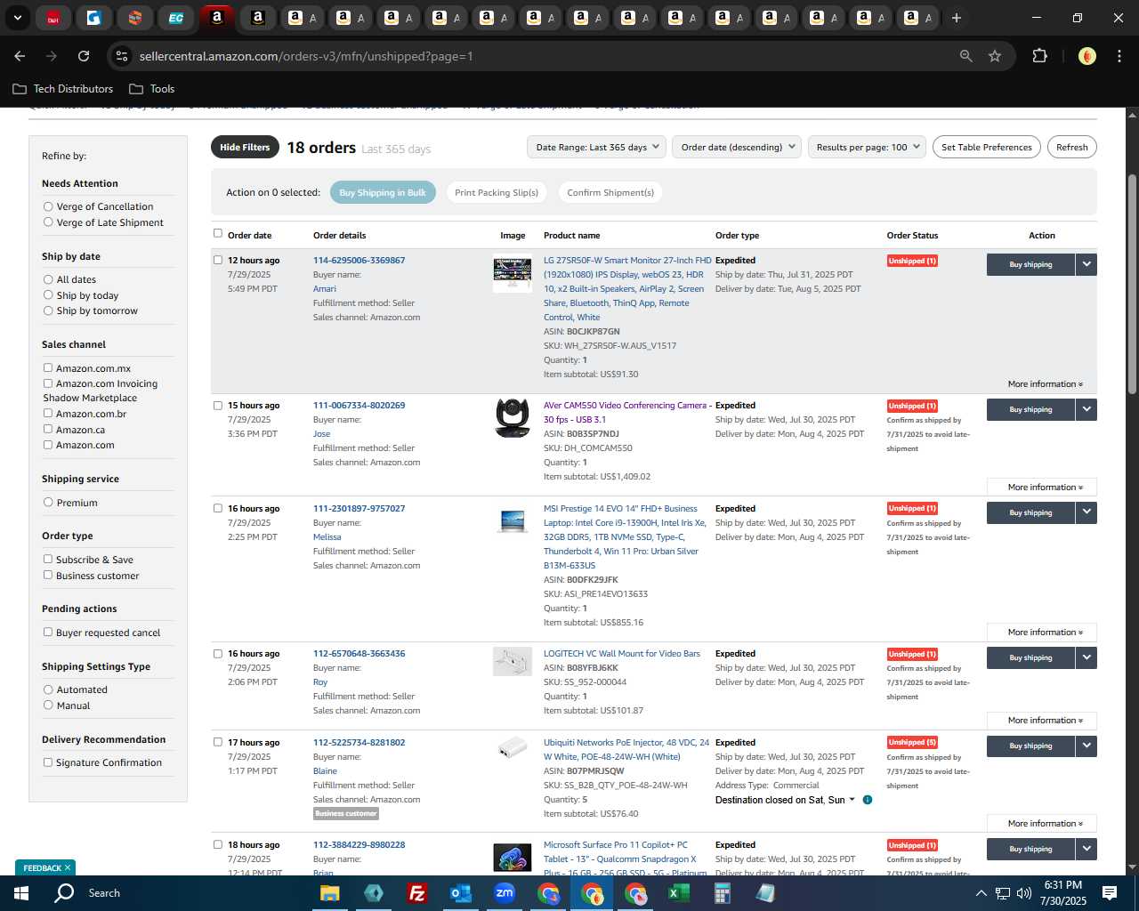Expand More information for the LG monitor order
This screenshot has width=1139, height=911.
tap(1046, 384)
